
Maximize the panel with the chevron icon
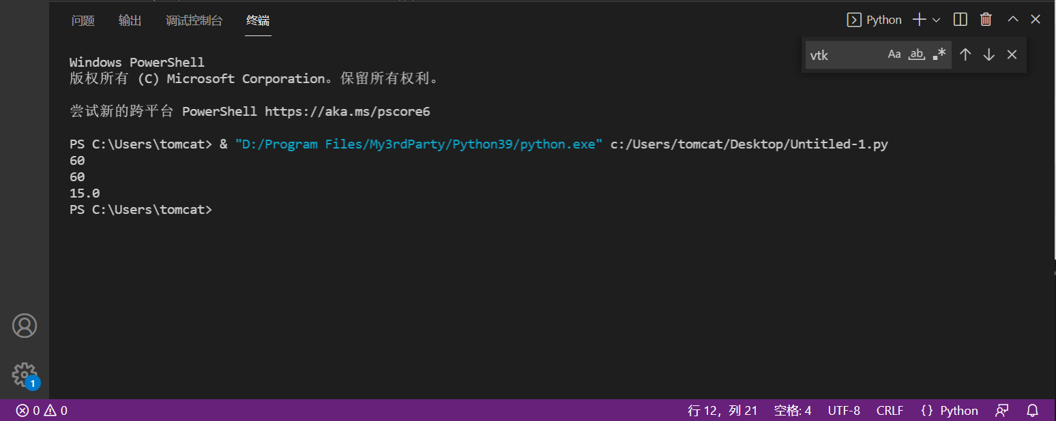(1012, 19)
